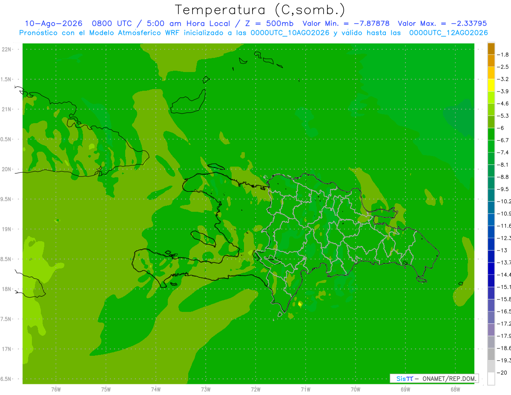The width and height of the screenshot is (511, 395).
Task: Click the "-2.5" colorbar label
Action: pyautogui.click(x=504, y=67)
